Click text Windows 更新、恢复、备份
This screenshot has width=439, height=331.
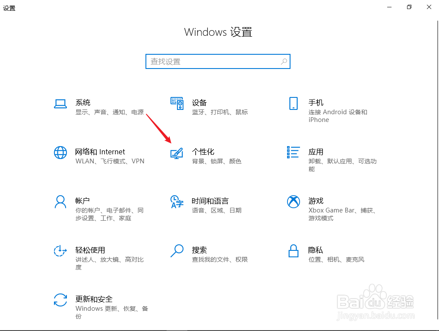pyautogui.click(x=112, y=312)
